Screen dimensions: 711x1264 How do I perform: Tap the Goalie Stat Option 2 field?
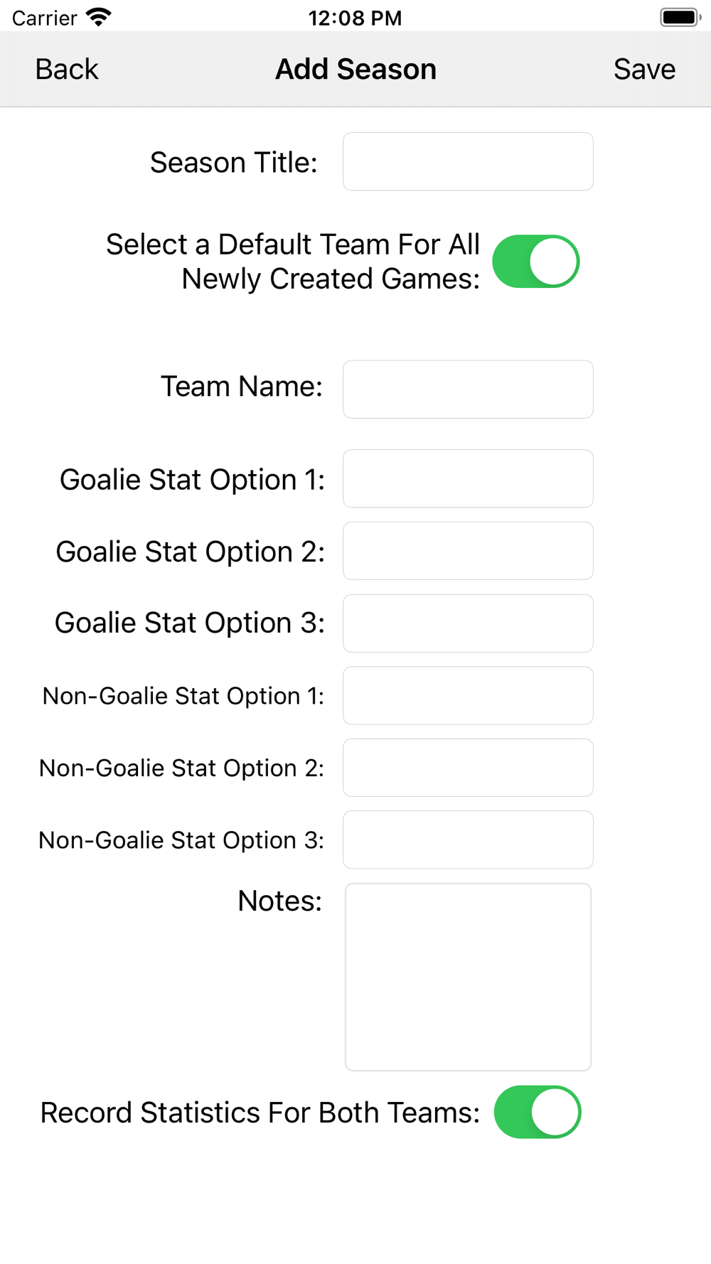pos(468,551)
